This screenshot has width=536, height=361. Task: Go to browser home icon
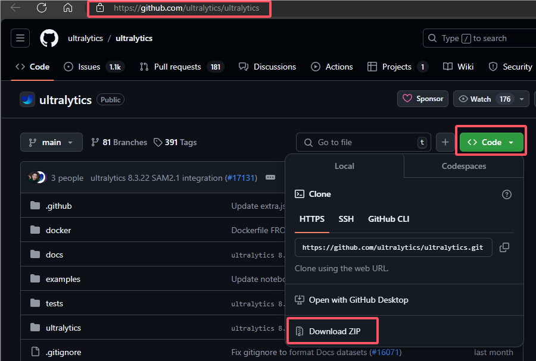click(68, 8)
